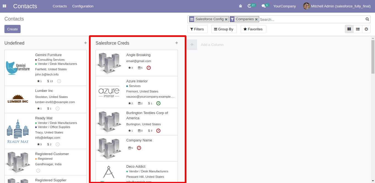
Task: Click sales dollar count on Gemini Furniture
Action: pyautogui.click(x=50, y=81)
